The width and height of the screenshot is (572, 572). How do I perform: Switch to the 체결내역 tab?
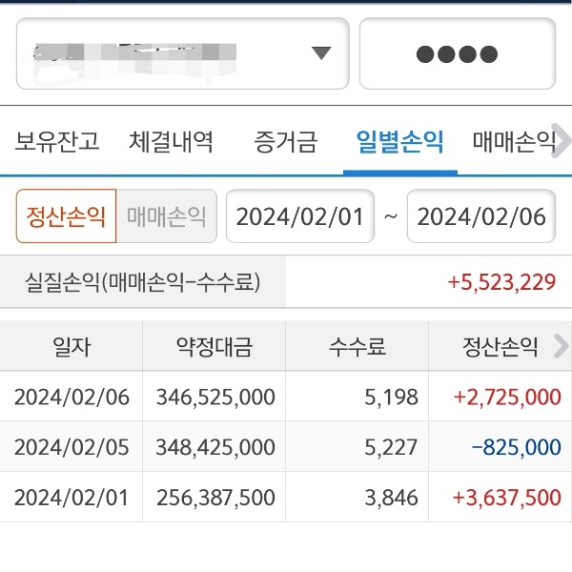(172, 143)
